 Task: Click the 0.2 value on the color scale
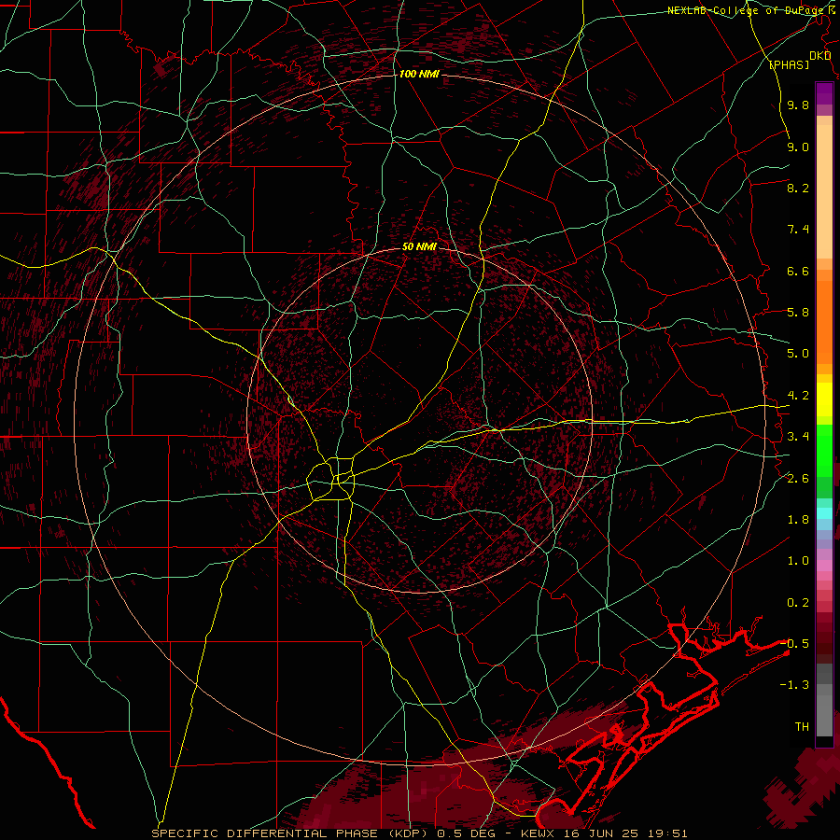click(798, 603)
